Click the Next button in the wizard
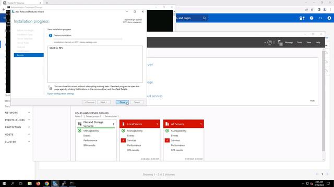The image size is (334, 187). 104,102
